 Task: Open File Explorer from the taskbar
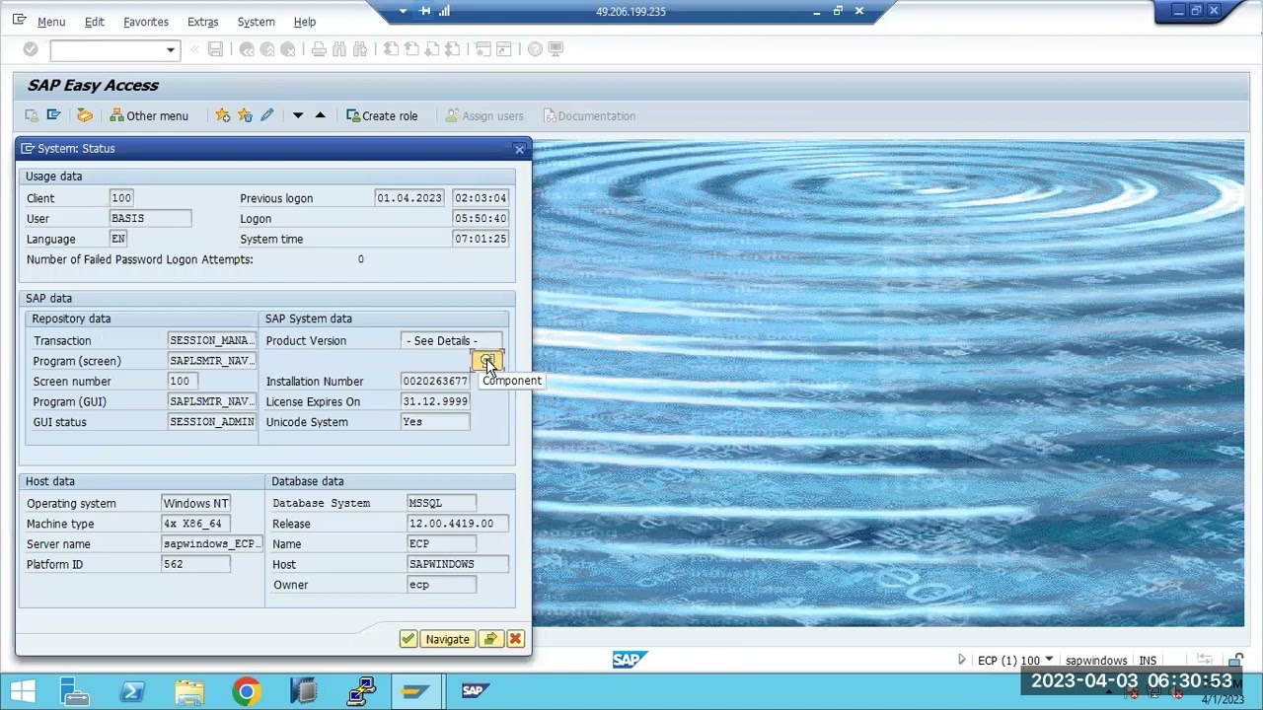189,690
